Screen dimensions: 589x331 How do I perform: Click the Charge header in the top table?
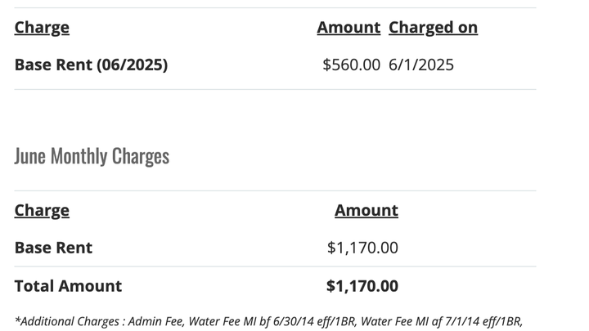42,28
